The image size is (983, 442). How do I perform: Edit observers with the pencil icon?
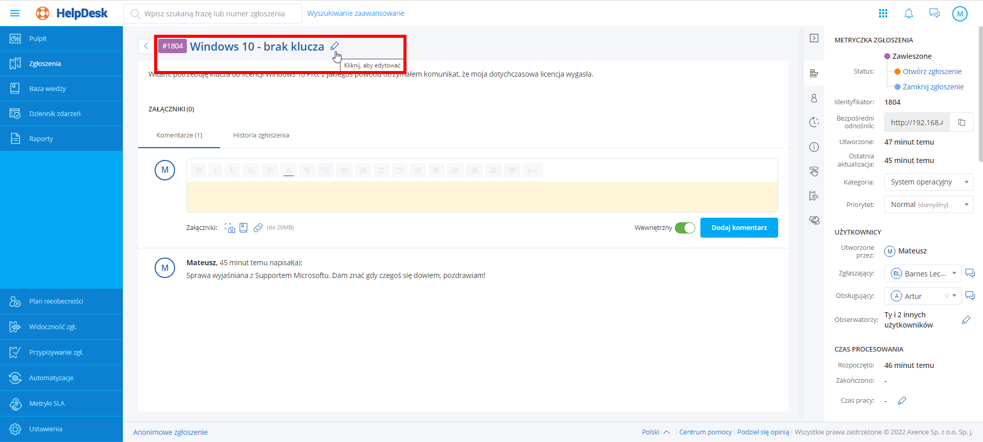point(966,320)
